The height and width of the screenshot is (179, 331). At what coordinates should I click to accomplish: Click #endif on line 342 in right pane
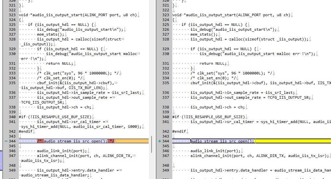tap(179, 131)
